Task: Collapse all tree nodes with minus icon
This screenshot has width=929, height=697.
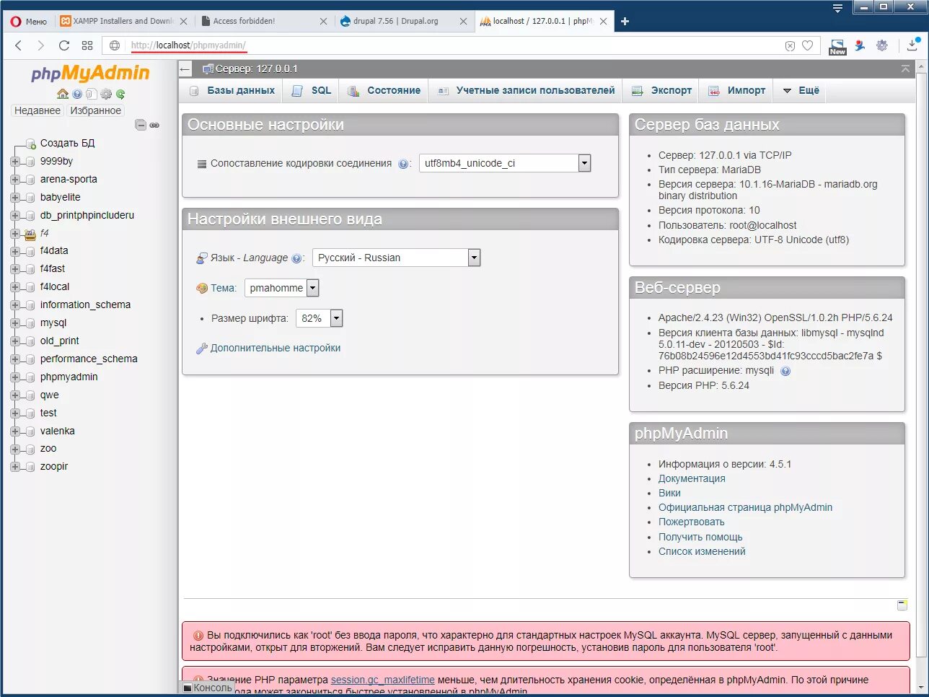Action: click(x=141, y=125)
